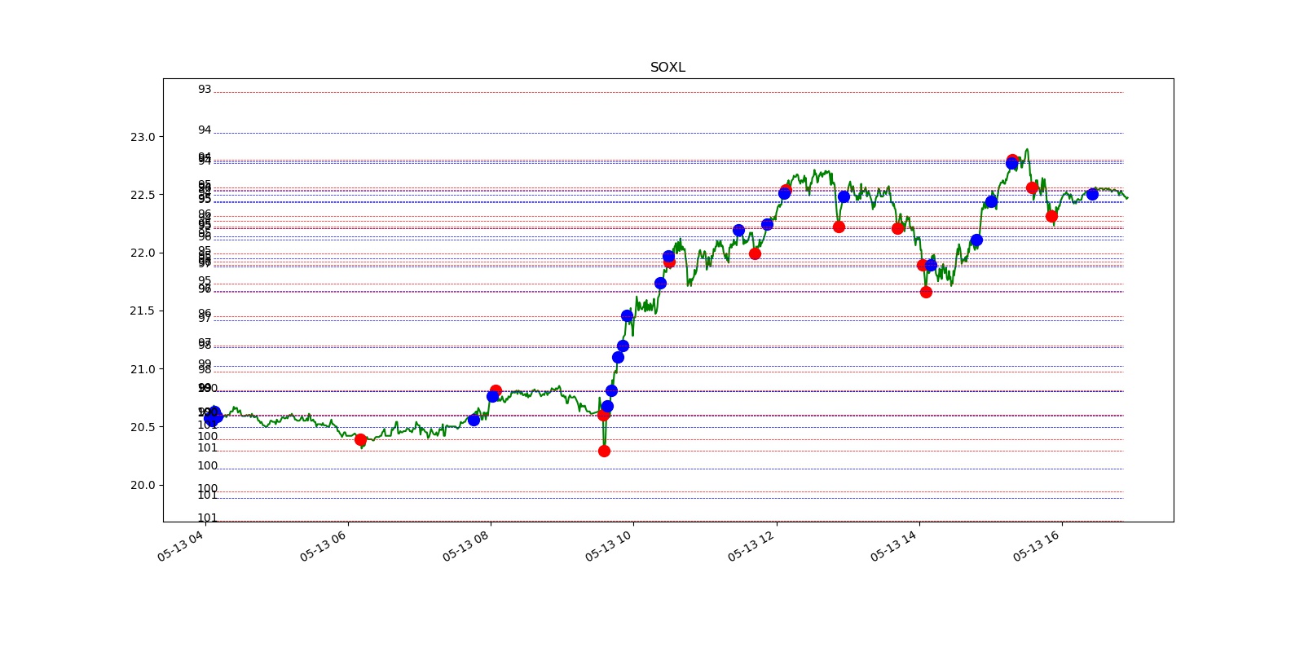Click the 05-13 08 x-axis label
This screenshot has width=1304, height=652.
pyautogui.click(x=465, y=545)
